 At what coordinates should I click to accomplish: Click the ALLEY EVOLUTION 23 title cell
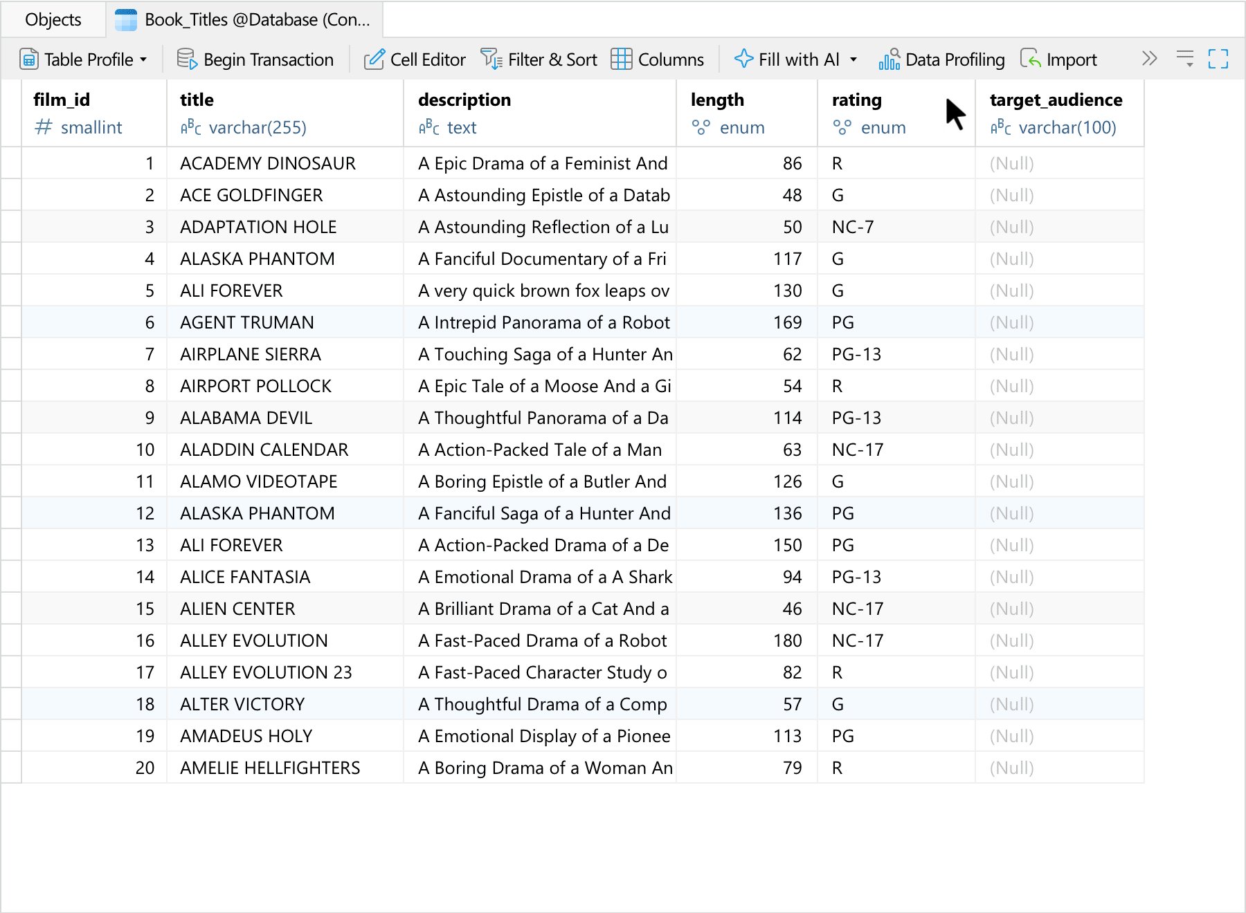(x=285, y=672)
